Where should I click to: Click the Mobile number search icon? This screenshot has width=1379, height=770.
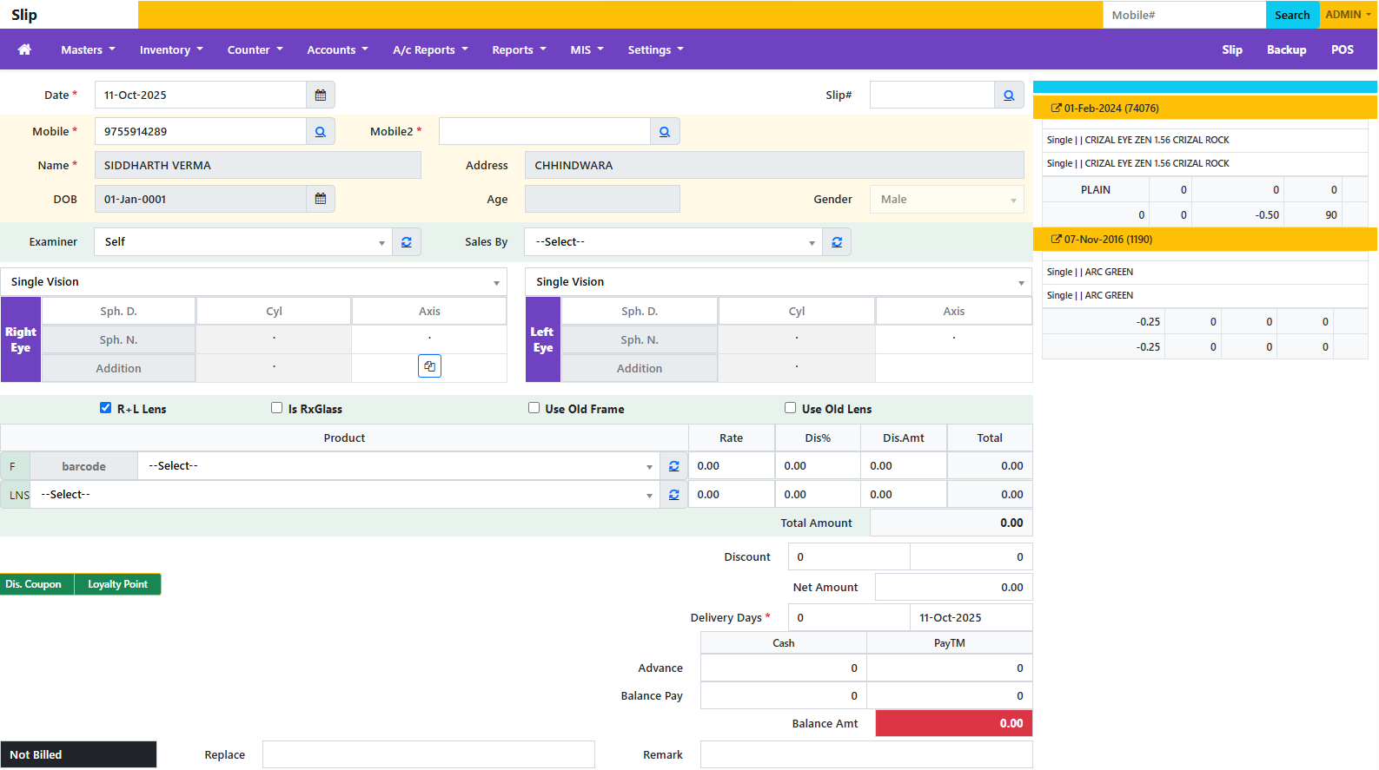click(321, 132)
